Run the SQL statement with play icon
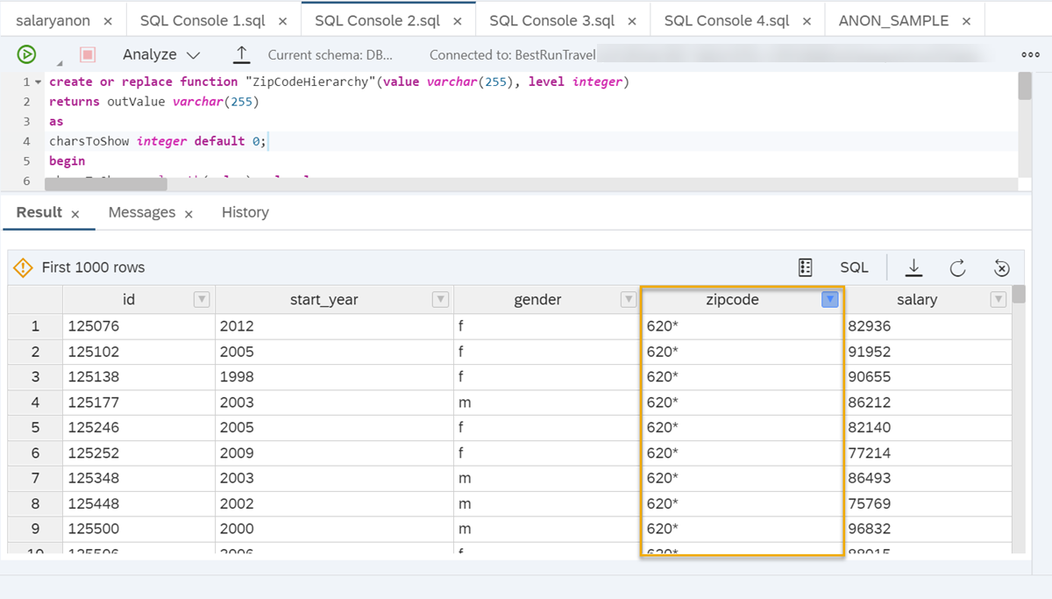 tap(26, 54)
